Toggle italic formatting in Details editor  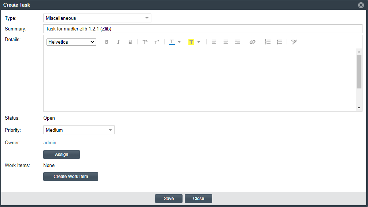(x=118, y=42)
